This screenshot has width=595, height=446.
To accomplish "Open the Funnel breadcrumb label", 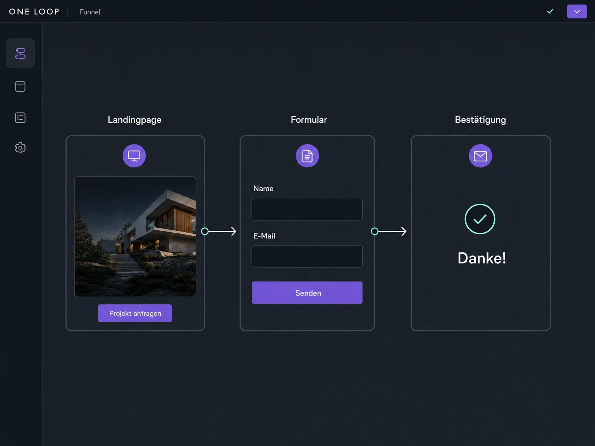I will click(90, 12).
